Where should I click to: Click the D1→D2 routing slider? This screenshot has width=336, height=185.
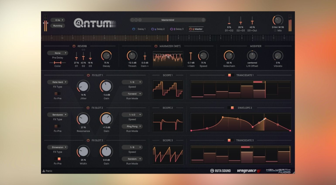pyautogui.click(x=229, y=21)
